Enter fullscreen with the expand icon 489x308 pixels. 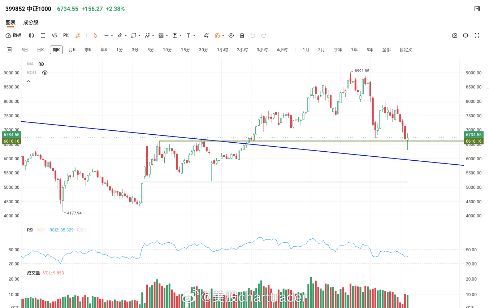(x=477, y=35)
